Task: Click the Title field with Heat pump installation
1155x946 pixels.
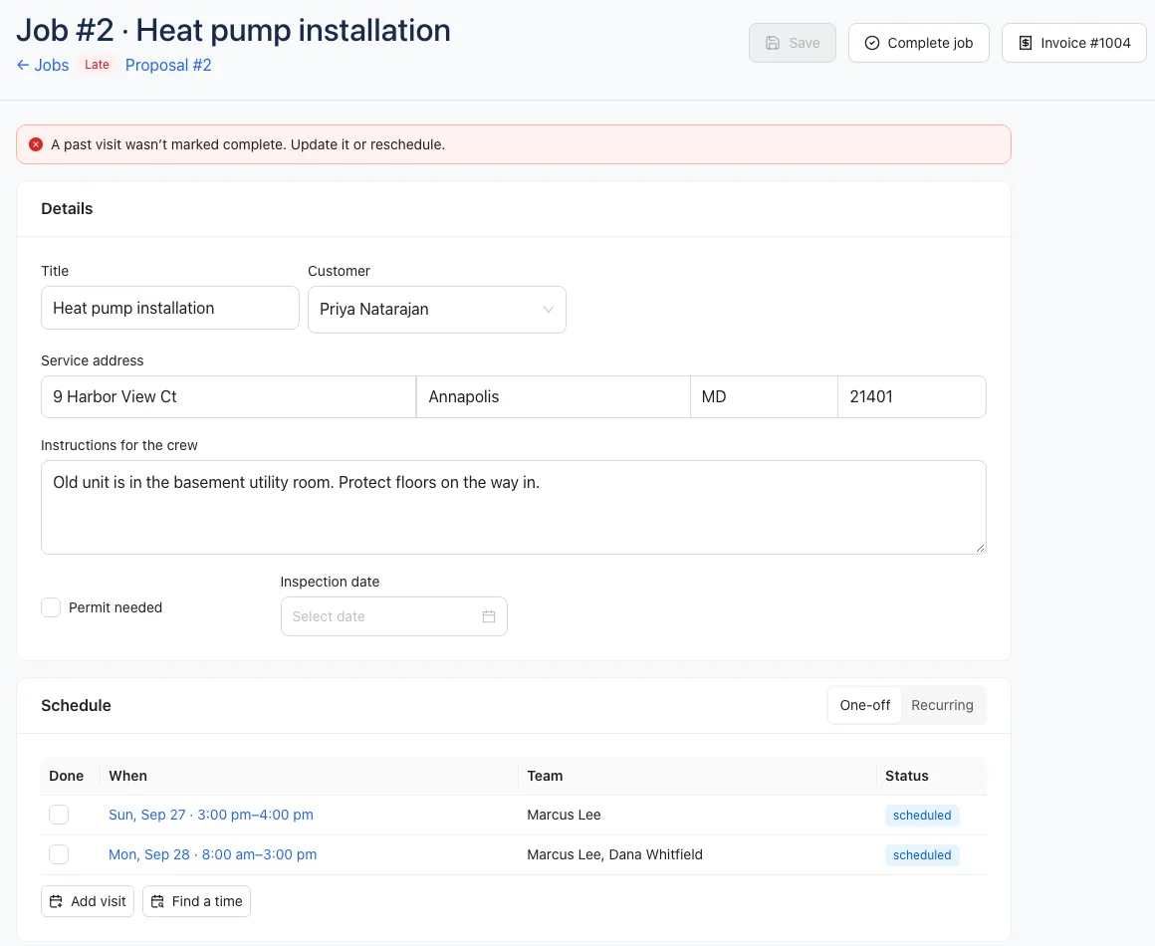Action: [170, 308]
